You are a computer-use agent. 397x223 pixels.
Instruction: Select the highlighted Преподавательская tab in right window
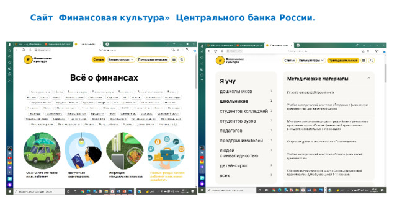coord(343,61)
